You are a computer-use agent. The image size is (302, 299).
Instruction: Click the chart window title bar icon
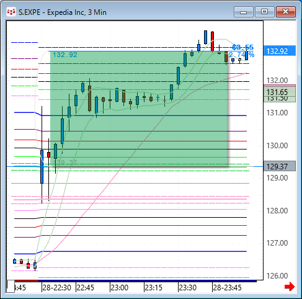pos(11,12)
